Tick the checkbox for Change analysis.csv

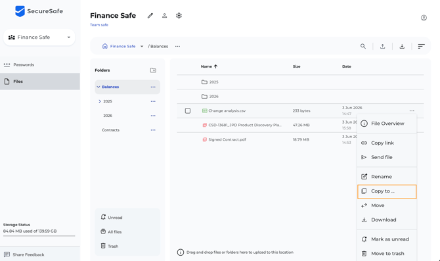188,110
